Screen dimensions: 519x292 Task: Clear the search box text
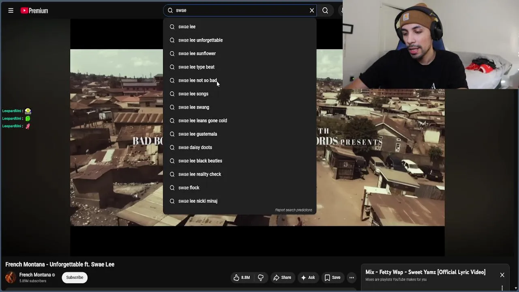312,11
